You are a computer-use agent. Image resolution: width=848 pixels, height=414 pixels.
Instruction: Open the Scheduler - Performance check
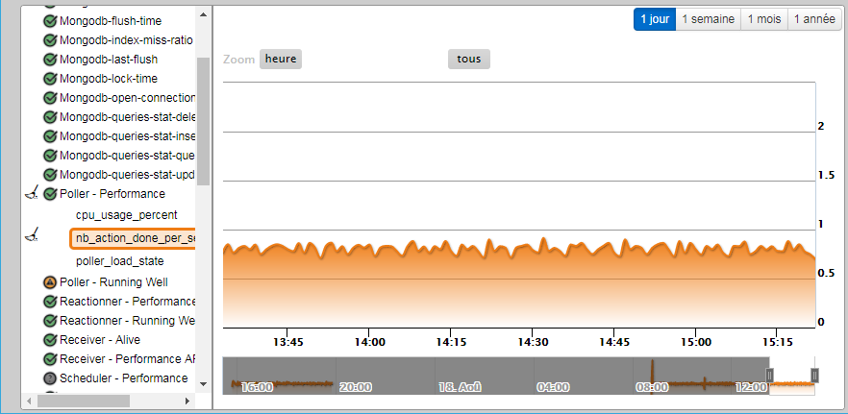[123, 378]
